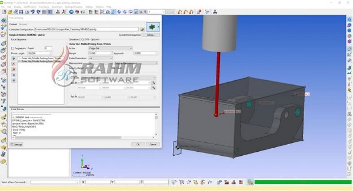Enable the Progressive checkbox
This screenshot has height=191, width=353.
pyautogui.click(x=13, y=48)
